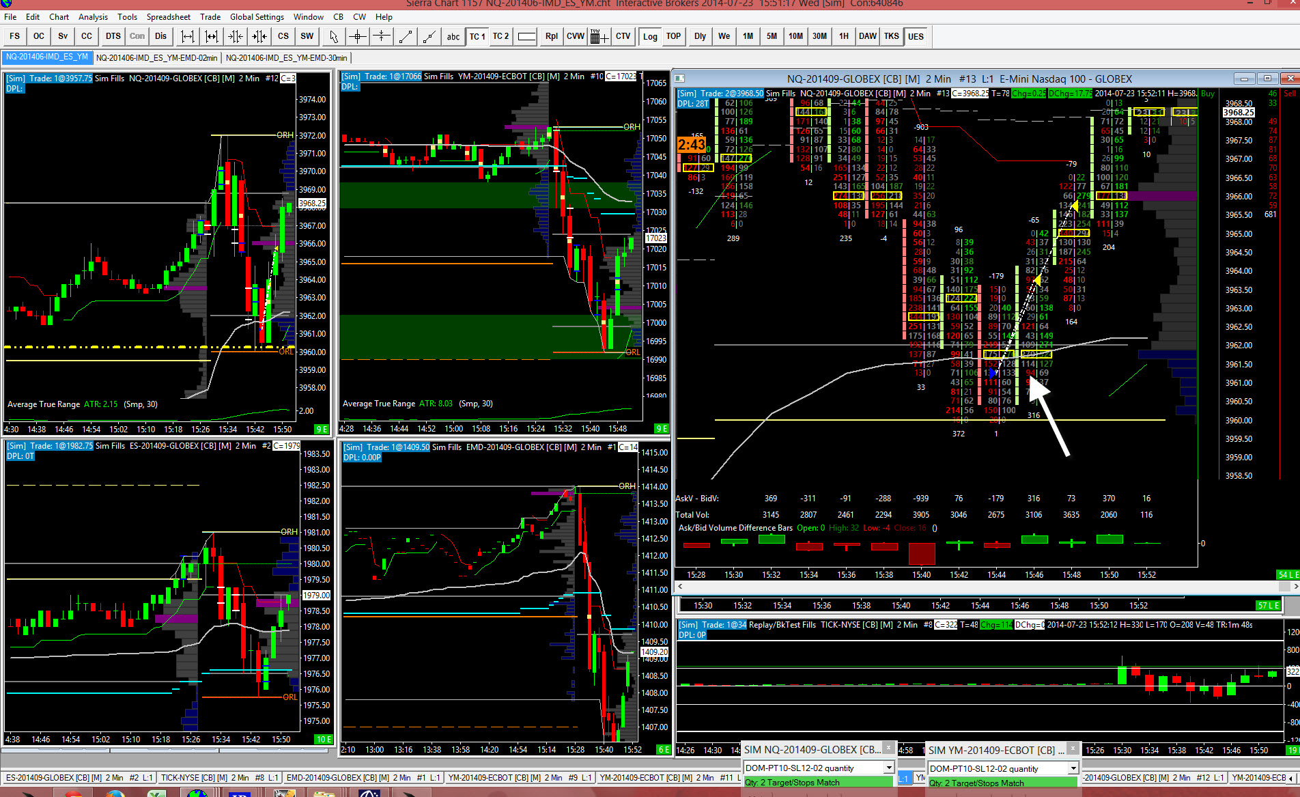
Task: Choose the rectangle highlight drawing tool
Action: (526, 36)
